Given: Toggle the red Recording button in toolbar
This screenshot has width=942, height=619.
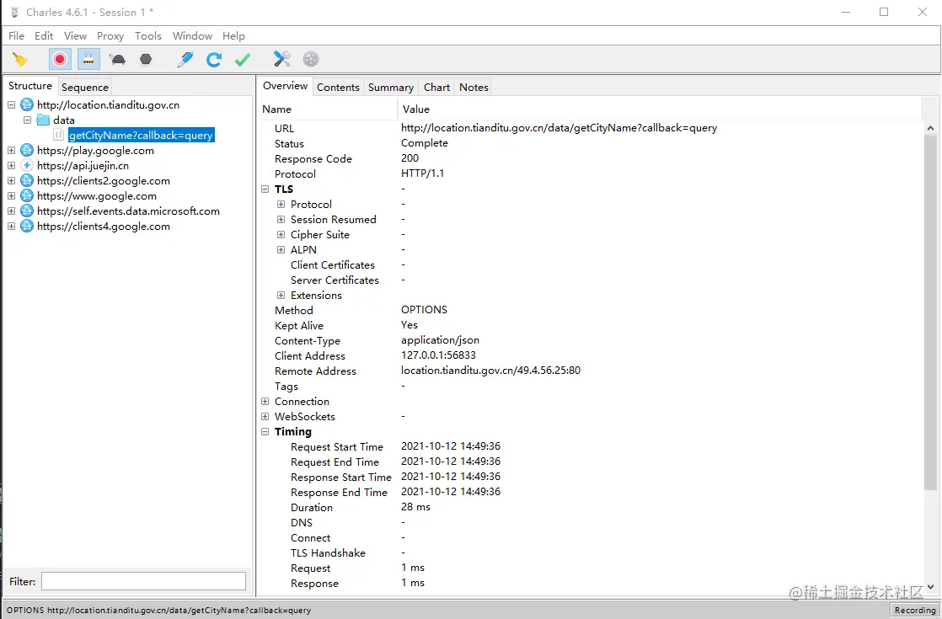Looking at the screenshot, I should 60,60.
